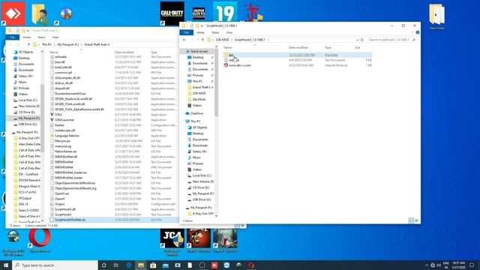Click GTA MOD breadcrumb in ScriptHookV address bar

tap(222, 40)
